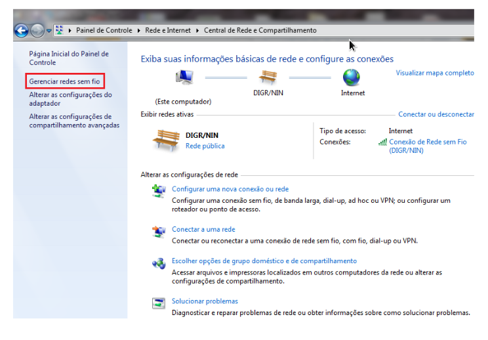Click the new connection setup icon
Viewport: 488px width, 340px height.
point(159,191)
